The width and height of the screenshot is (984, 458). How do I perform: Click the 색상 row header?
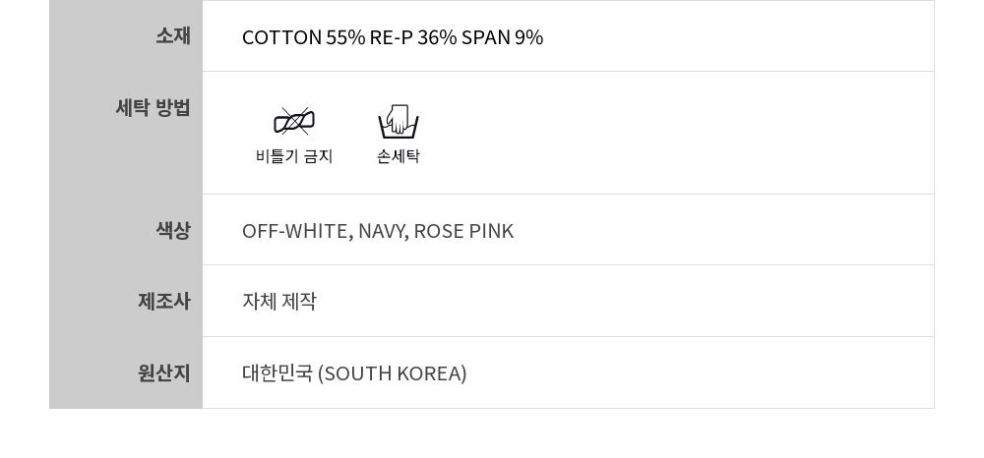172,231
